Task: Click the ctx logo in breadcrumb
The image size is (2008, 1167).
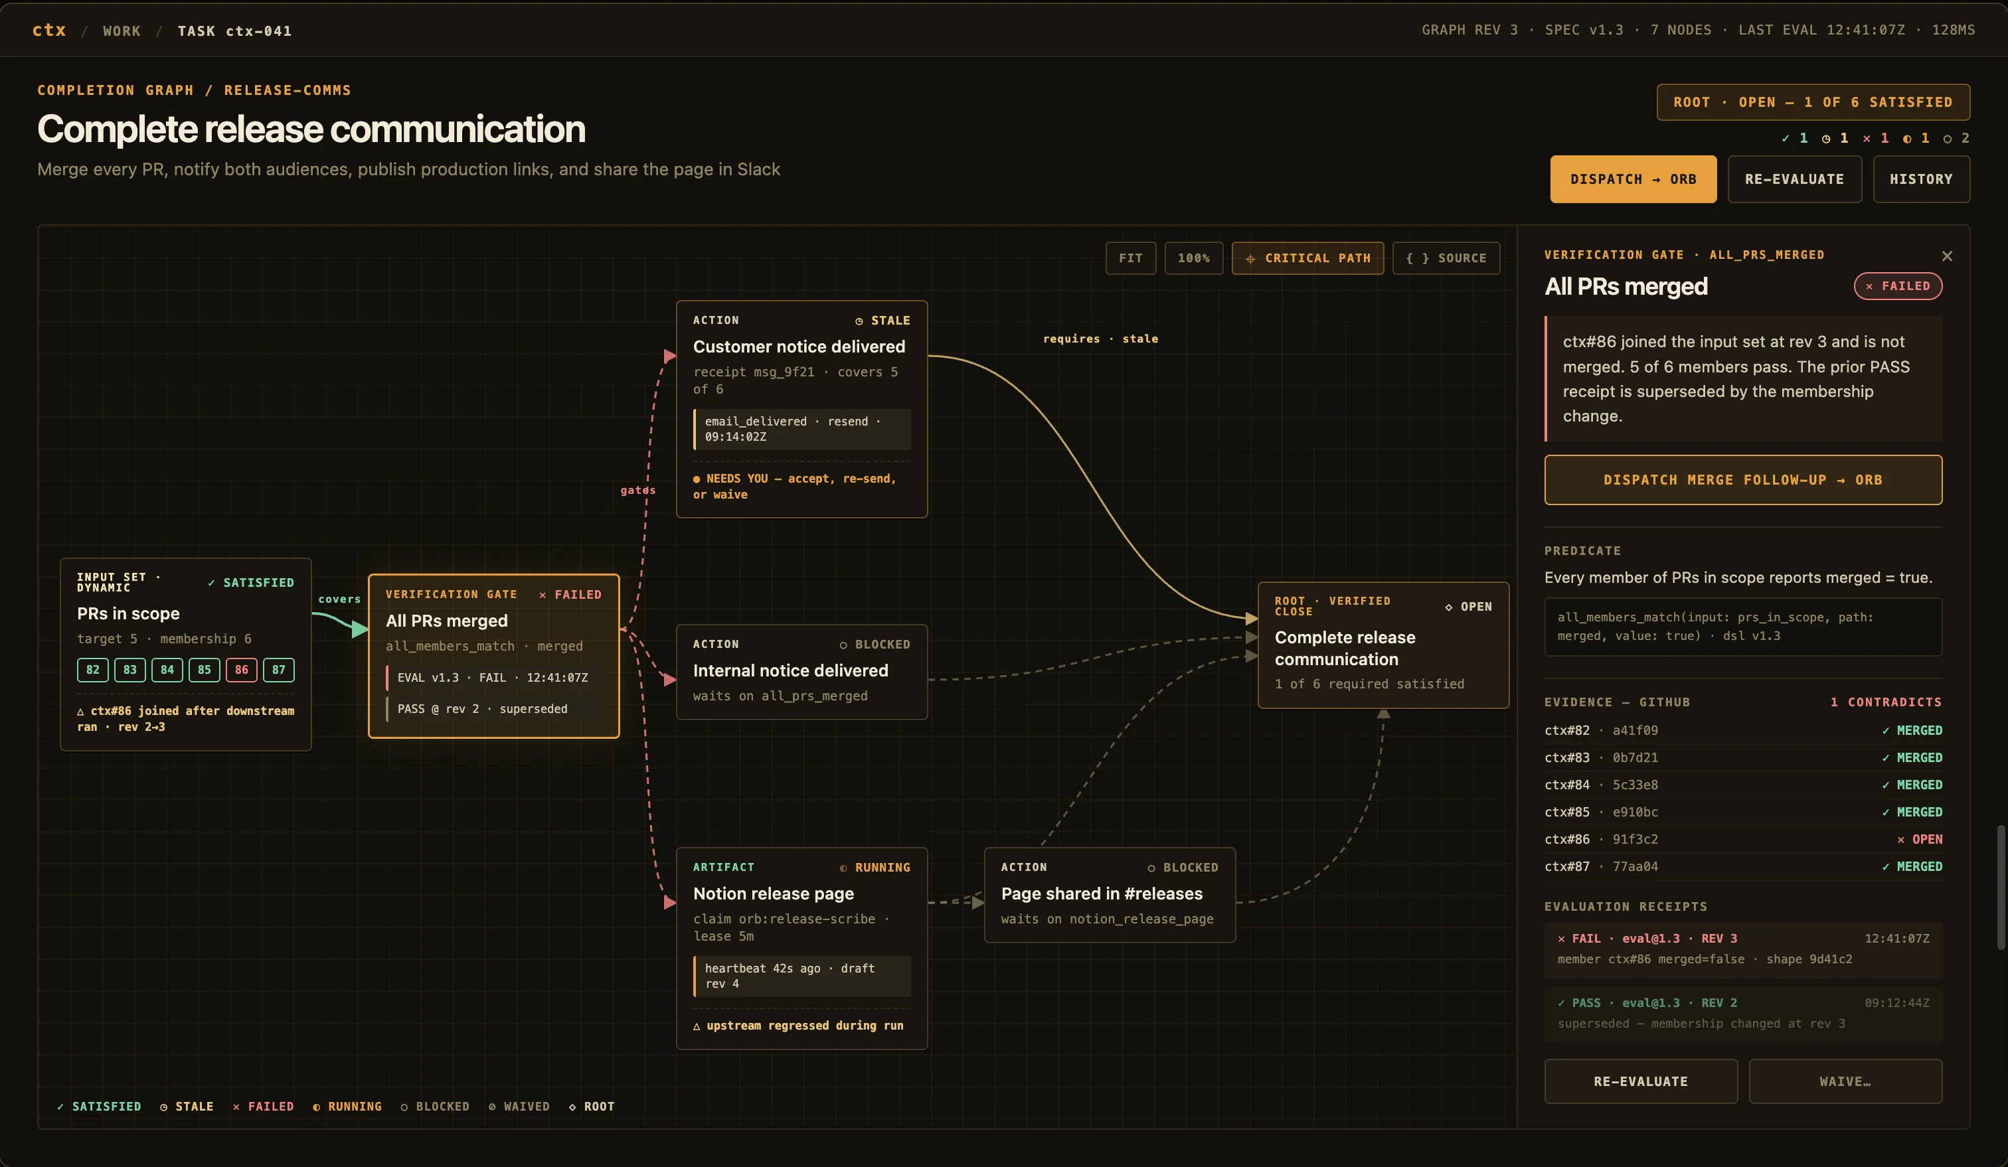Action: coord(48,31)
